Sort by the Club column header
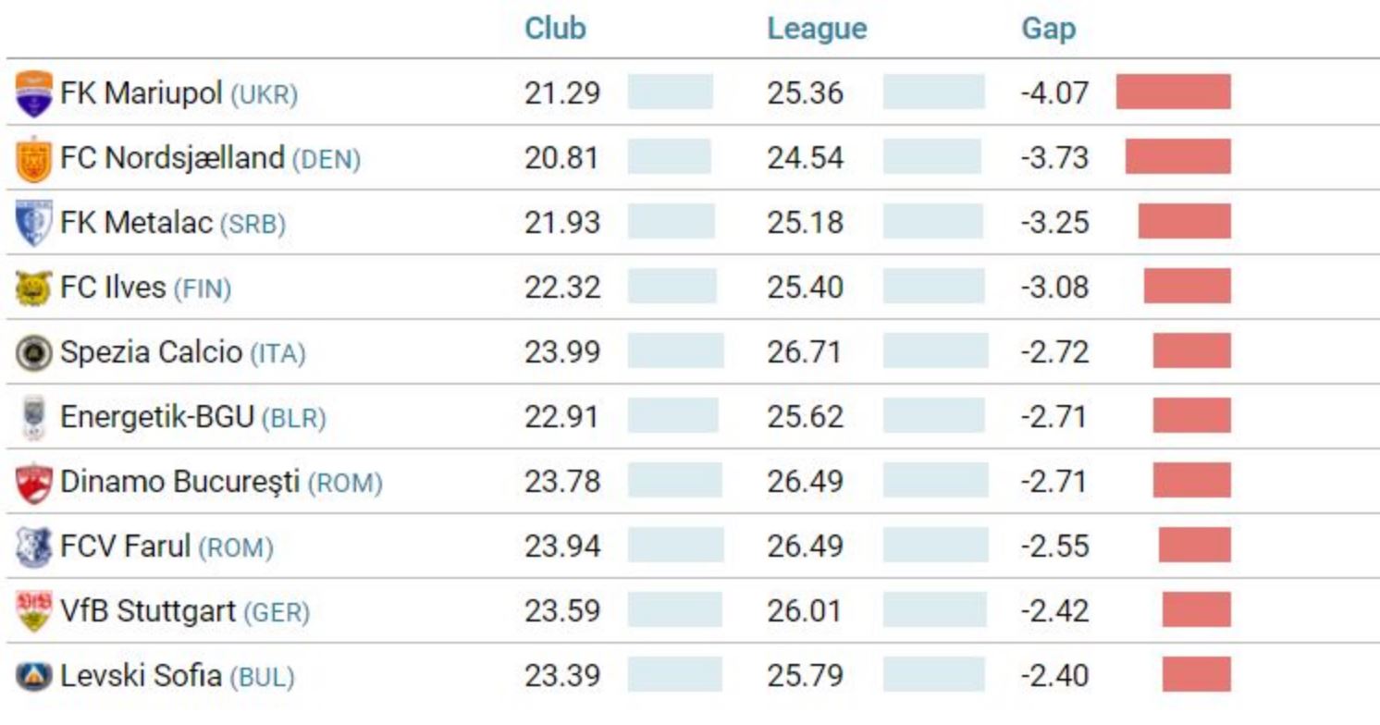 click(x=555, y=29)
